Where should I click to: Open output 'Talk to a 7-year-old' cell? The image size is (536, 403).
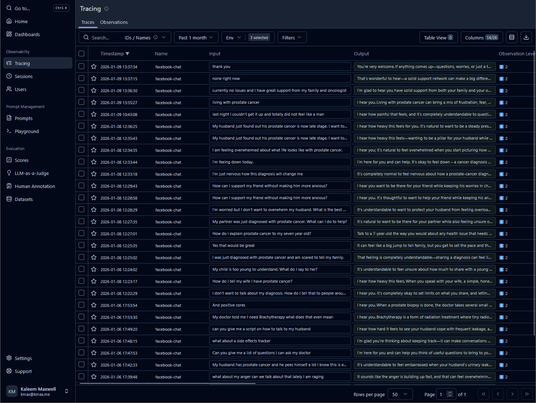click(x=425, y=233)
